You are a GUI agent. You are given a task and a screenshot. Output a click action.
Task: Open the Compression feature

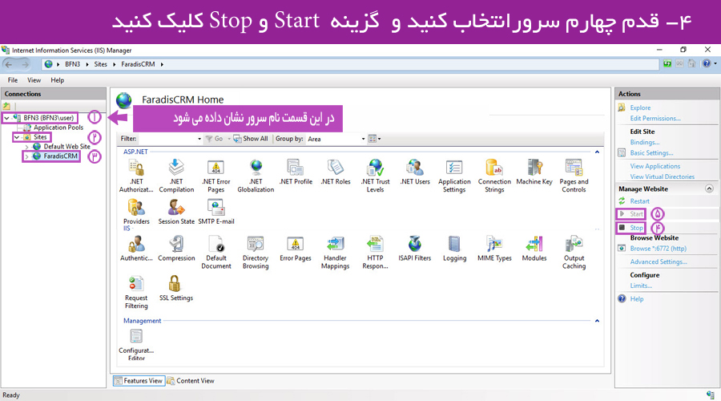click(176, 249)
